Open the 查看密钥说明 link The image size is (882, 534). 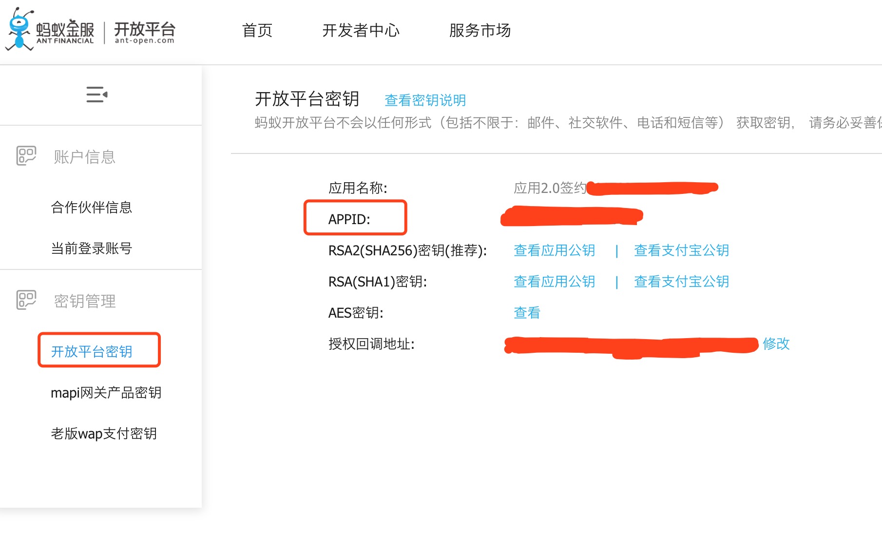coord(425,100)
